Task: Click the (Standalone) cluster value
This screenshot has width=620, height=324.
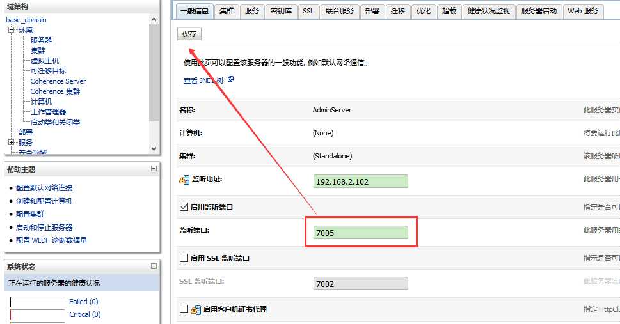Action: [332, 156]
